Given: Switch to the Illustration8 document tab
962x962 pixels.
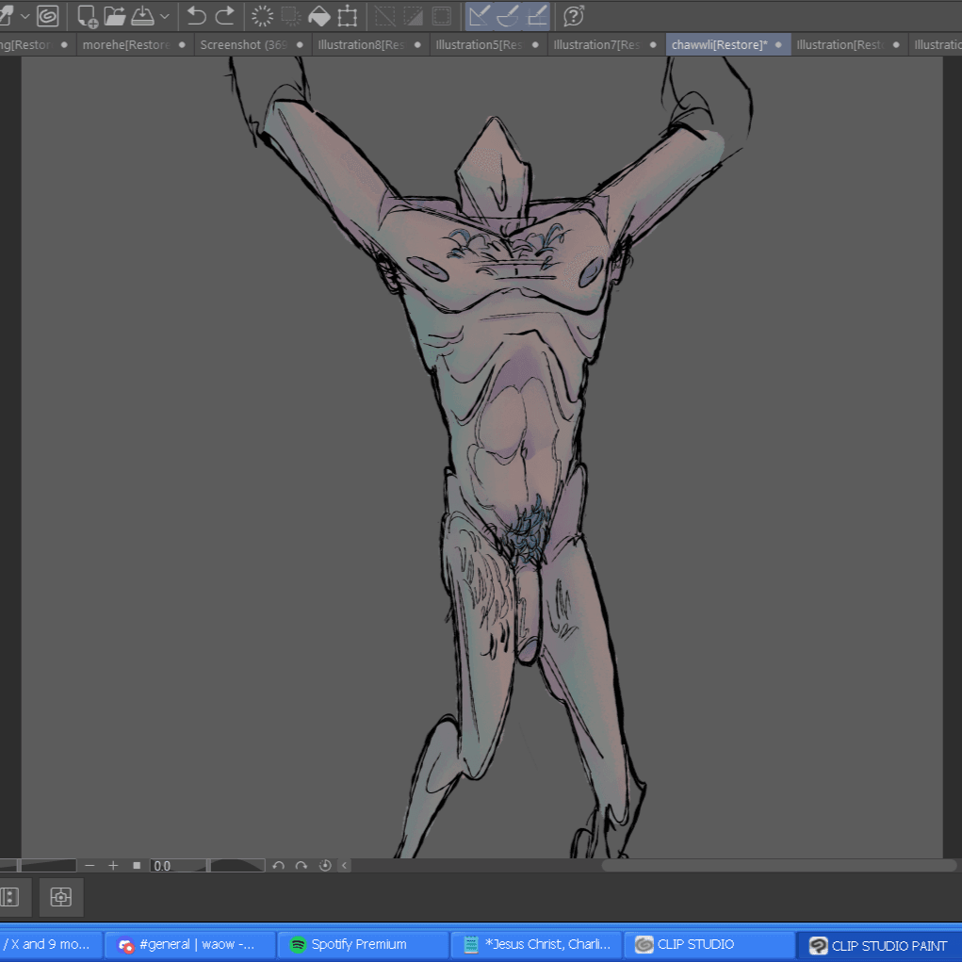Looking at the screenshot, I should (360, 44).
